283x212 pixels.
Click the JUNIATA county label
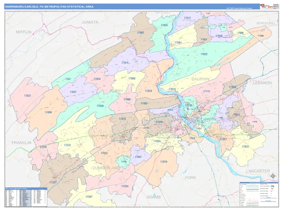[x=90, y=23]
